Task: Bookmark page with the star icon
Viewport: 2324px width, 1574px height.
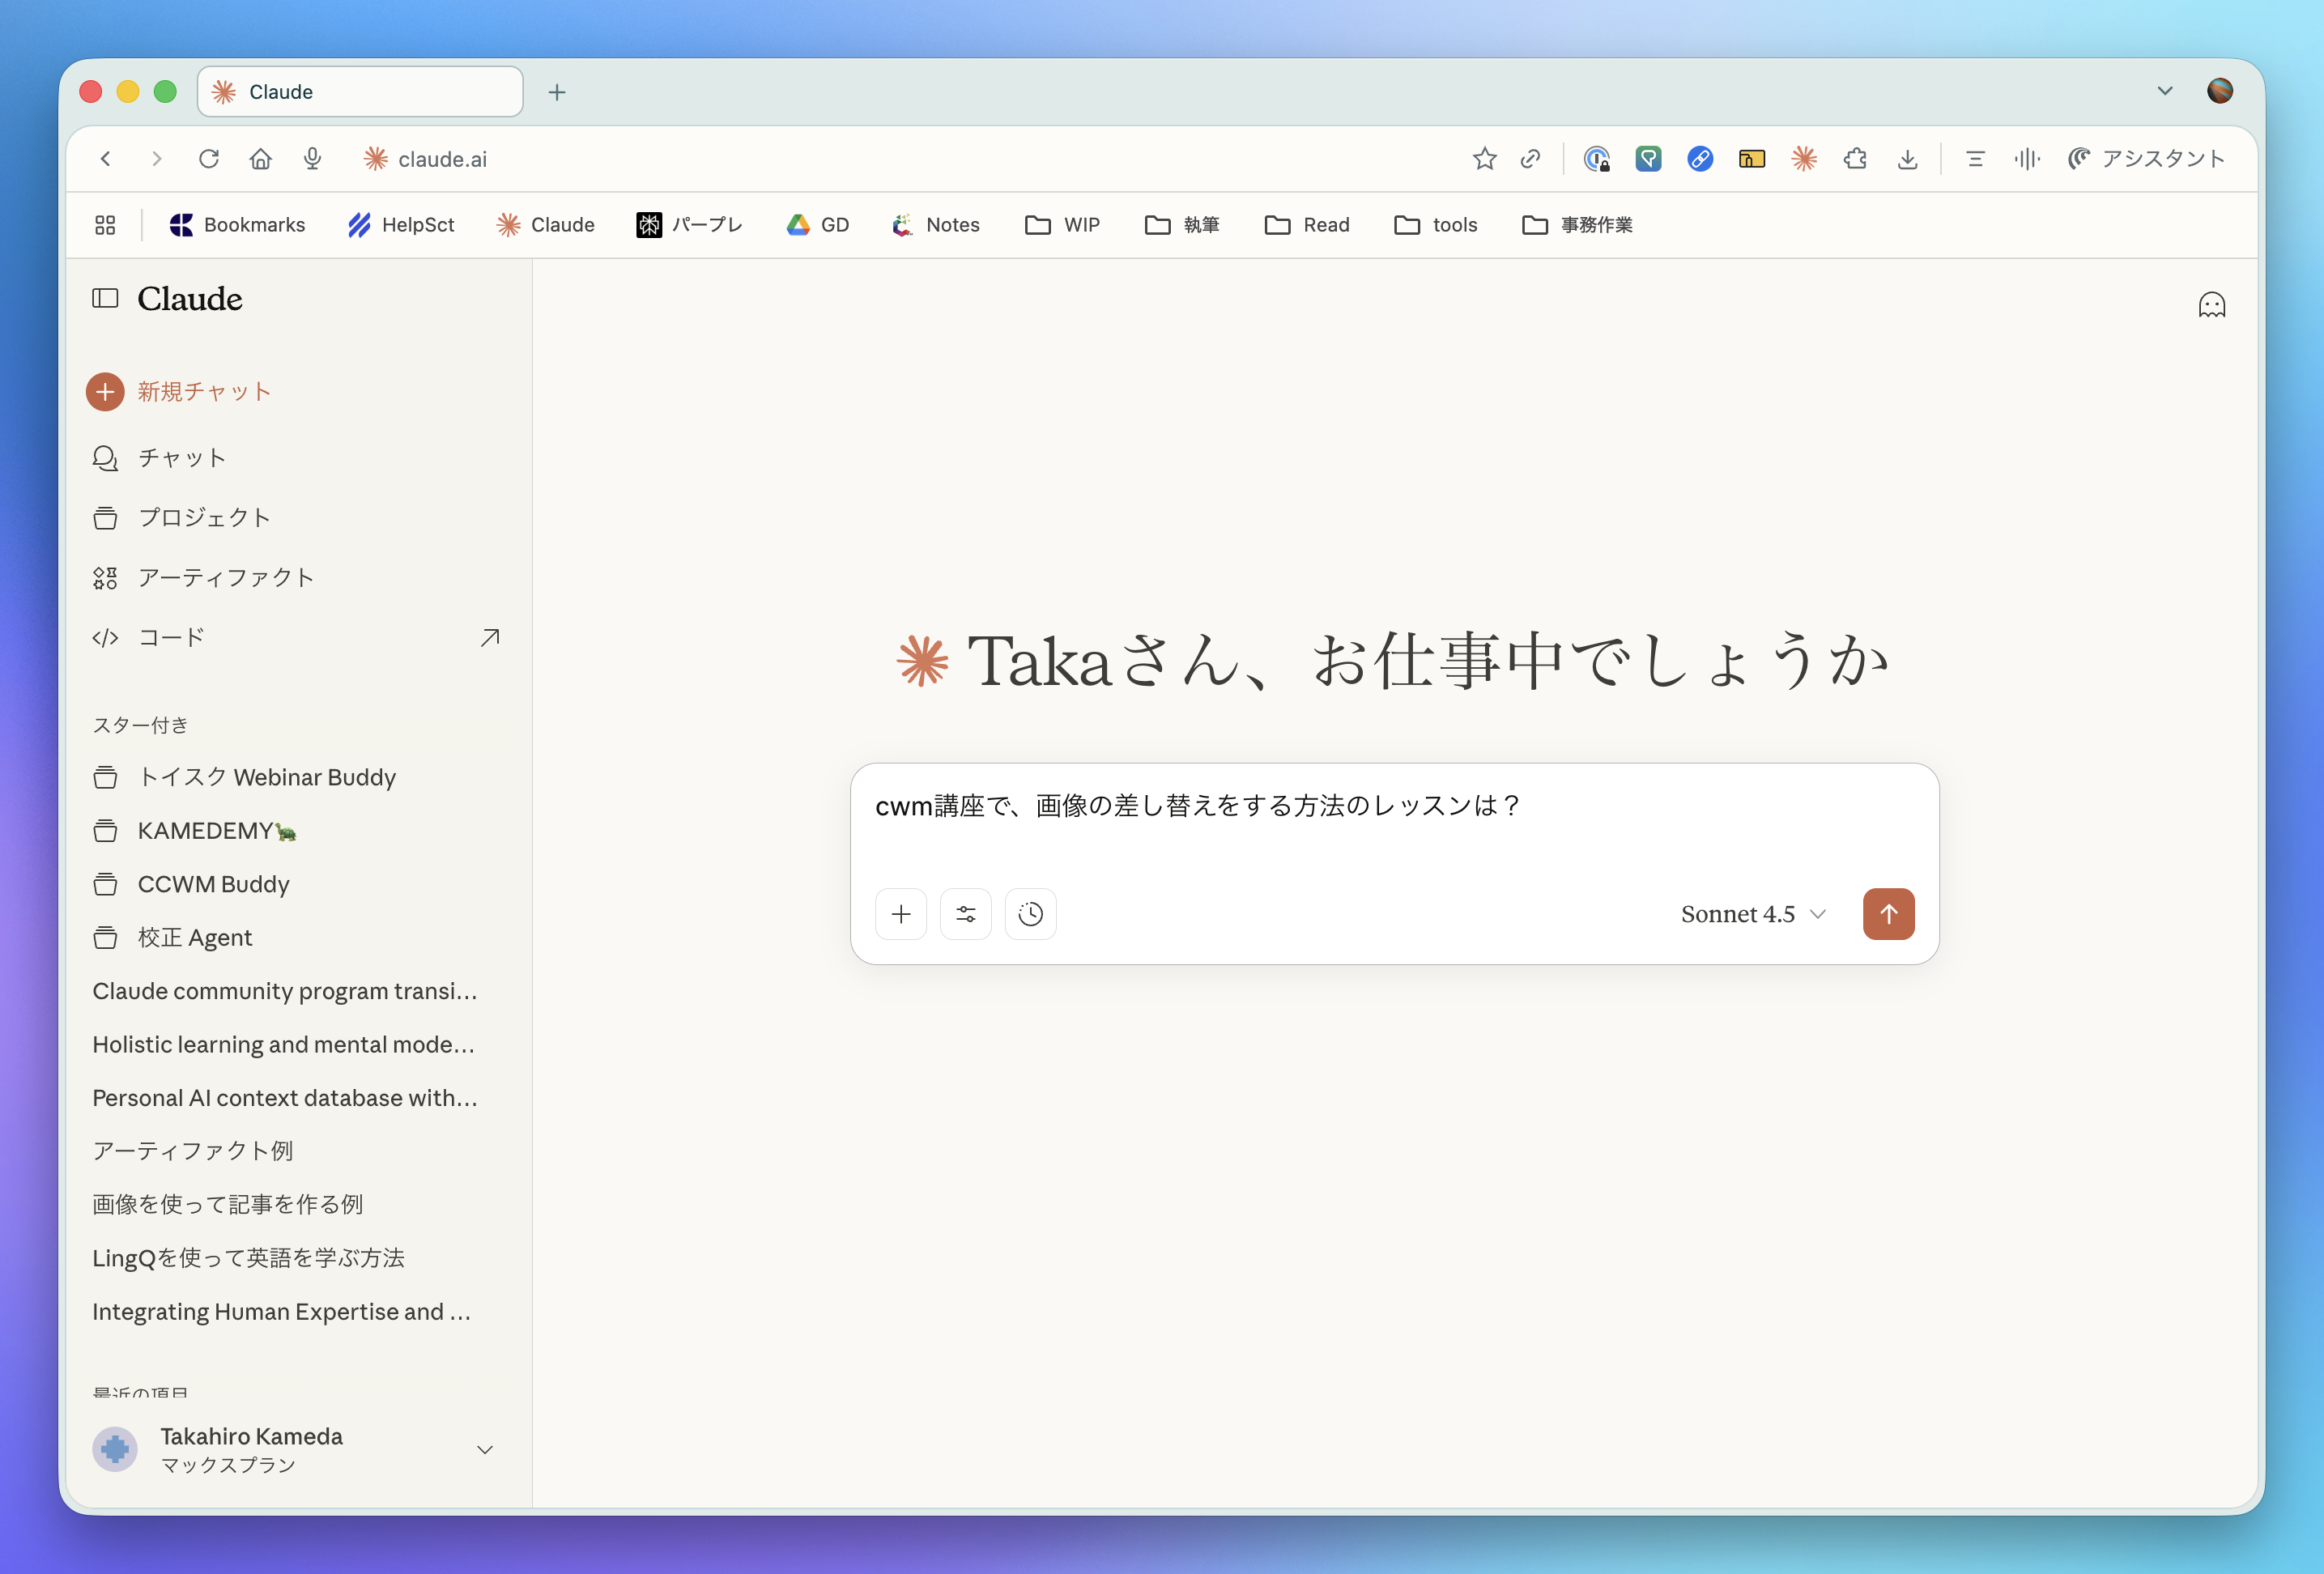Action: coord(1484,159)
